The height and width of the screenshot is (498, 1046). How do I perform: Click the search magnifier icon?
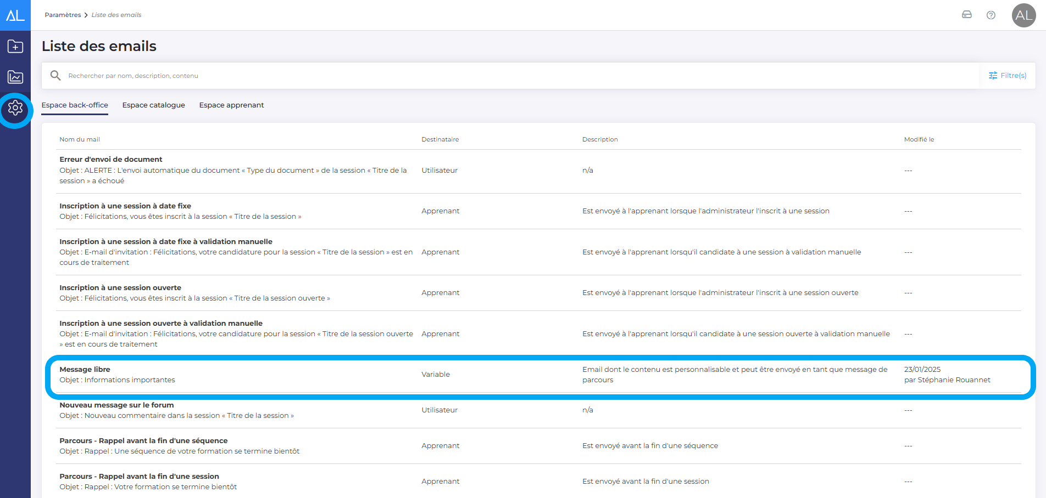55,76
